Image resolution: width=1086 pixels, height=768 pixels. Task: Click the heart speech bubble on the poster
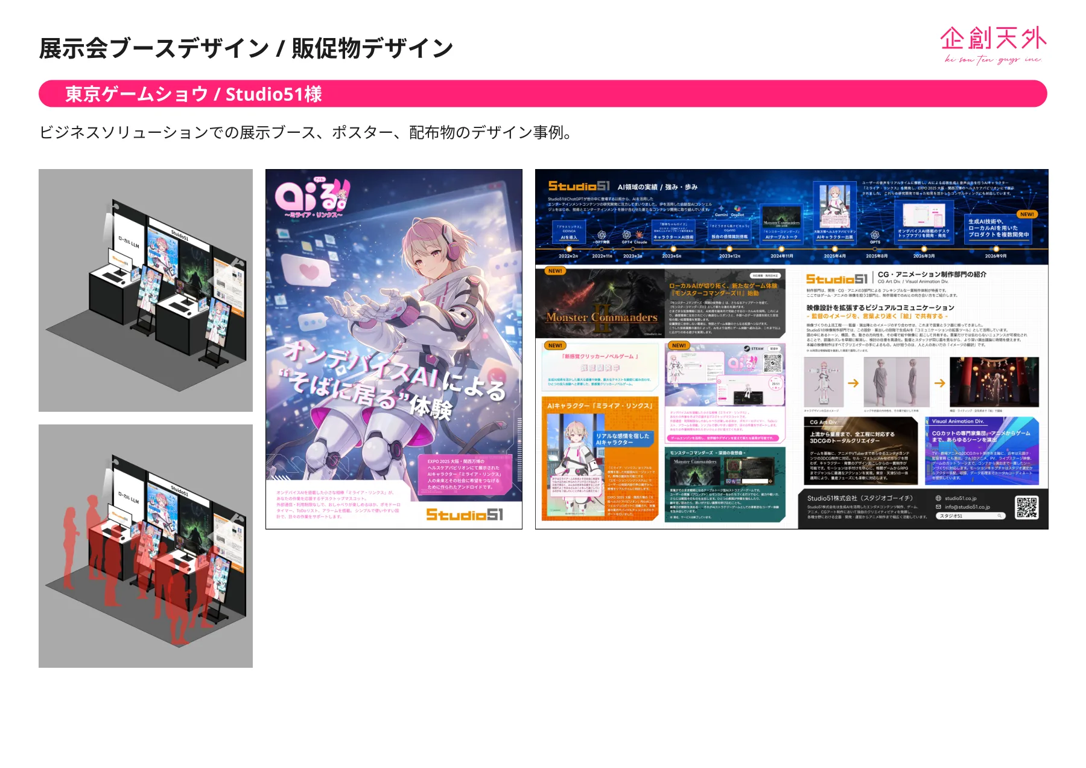click(x=307, y=271)
